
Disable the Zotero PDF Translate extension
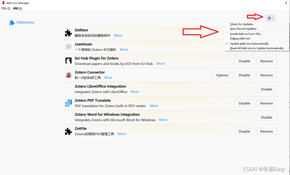tap(244, 103)
